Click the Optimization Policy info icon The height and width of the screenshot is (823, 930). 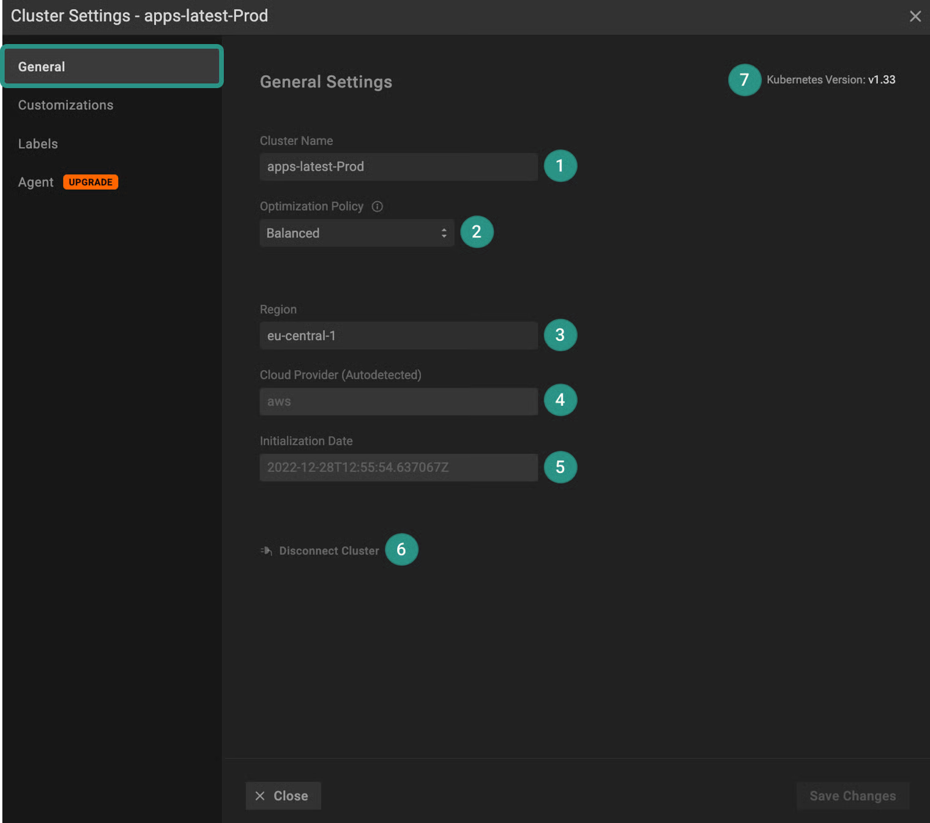point(378,206)
